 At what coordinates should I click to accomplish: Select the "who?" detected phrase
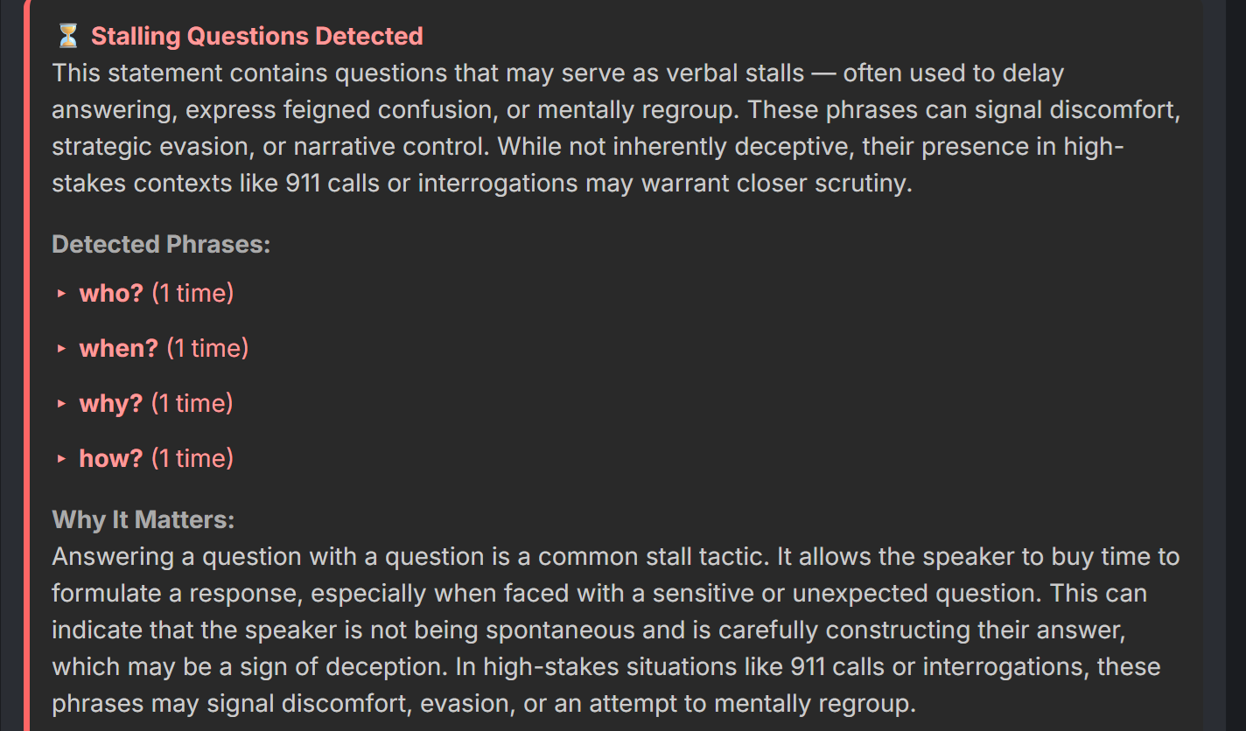click(111, 293)
